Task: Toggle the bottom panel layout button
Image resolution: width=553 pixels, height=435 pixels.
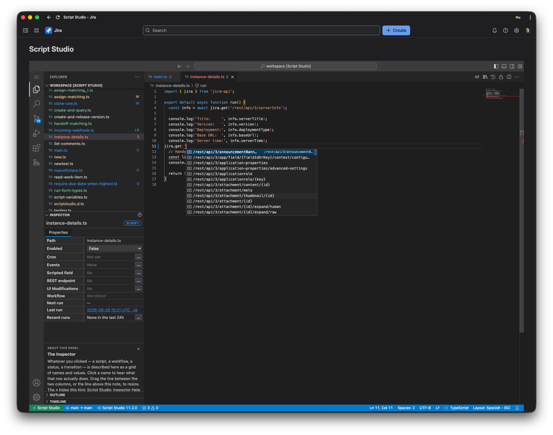Action: tap(504, 66)
